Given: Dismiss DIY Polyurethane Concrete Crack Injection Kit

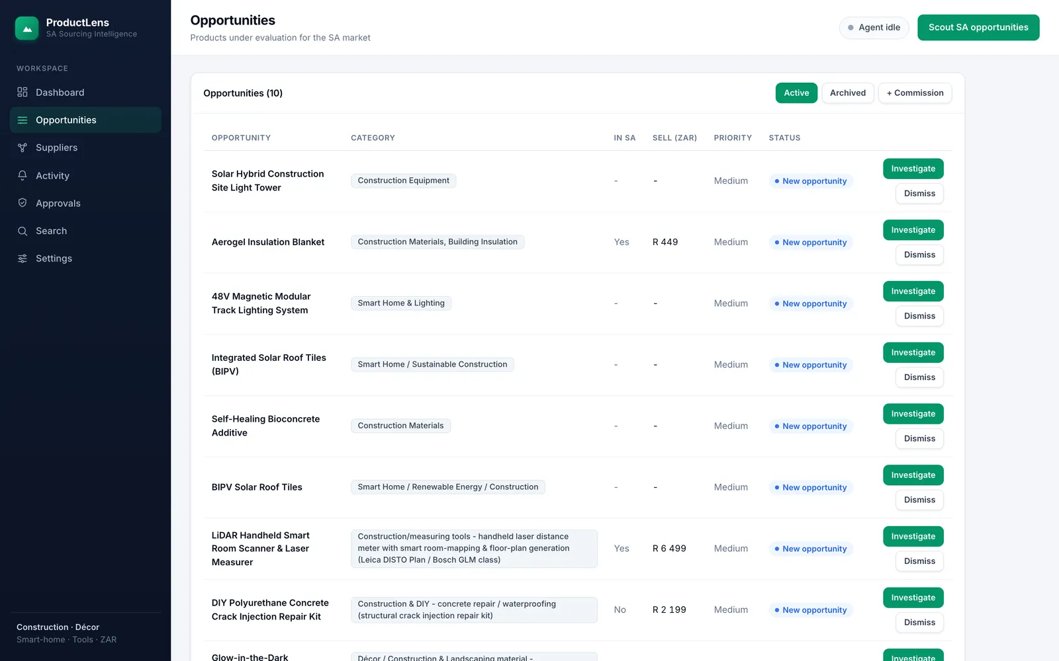Looking at the screenshot, I should click(x=919, y=622).
